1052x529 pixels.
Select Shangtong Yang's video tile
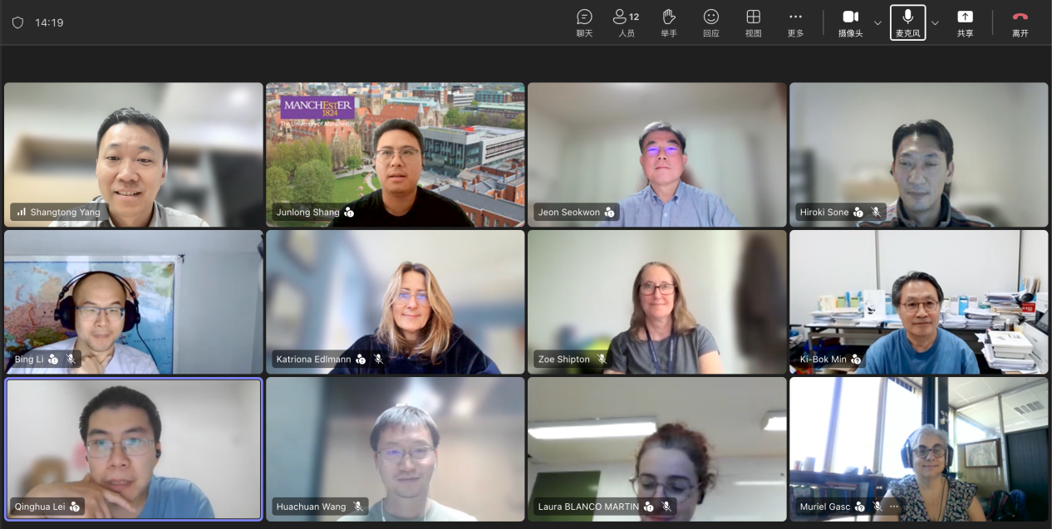pos(134,154)
